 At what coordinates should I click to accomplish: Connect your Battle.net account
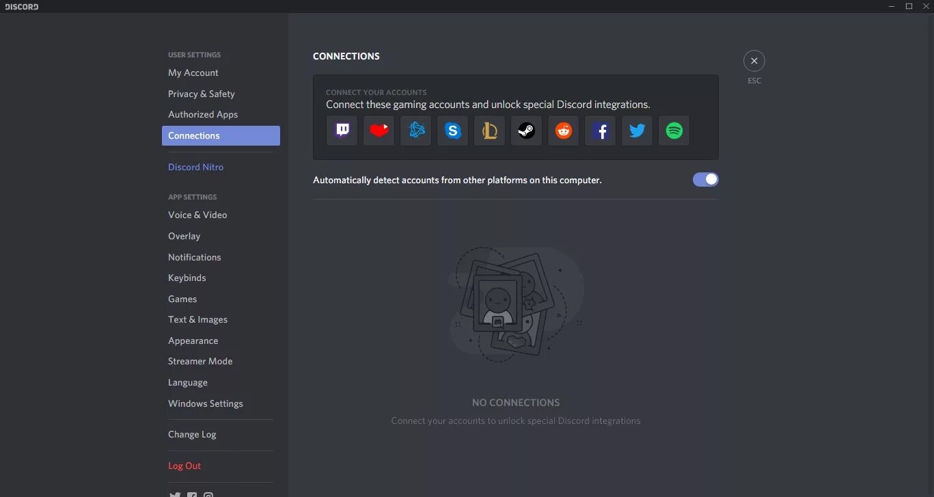(416, 131)
